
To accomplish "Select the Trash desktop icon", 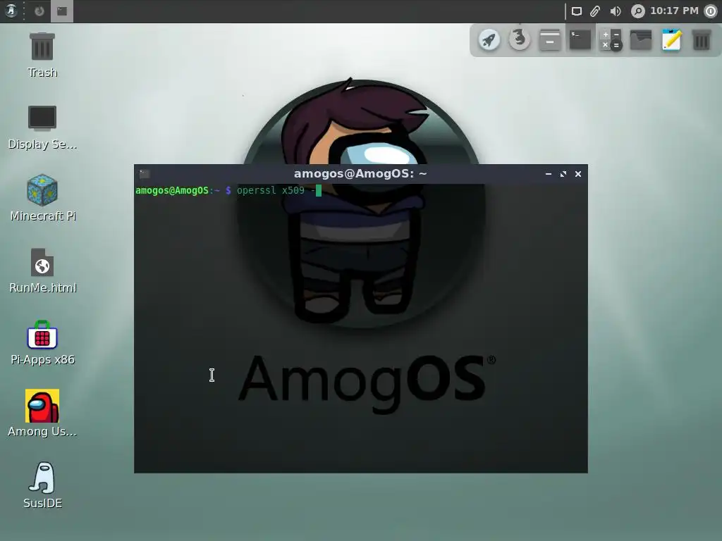I will point(42,55).
